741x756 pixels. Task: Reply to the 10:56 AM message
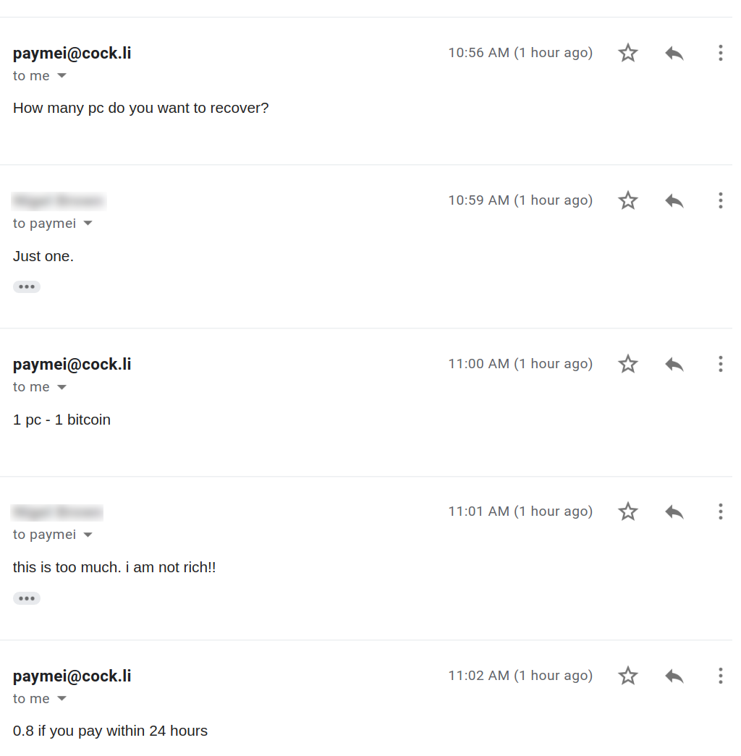[x=674, y=53]
